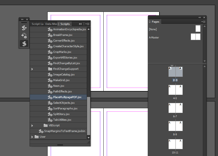Select SplitStory.jsx script

coord(58,114)
